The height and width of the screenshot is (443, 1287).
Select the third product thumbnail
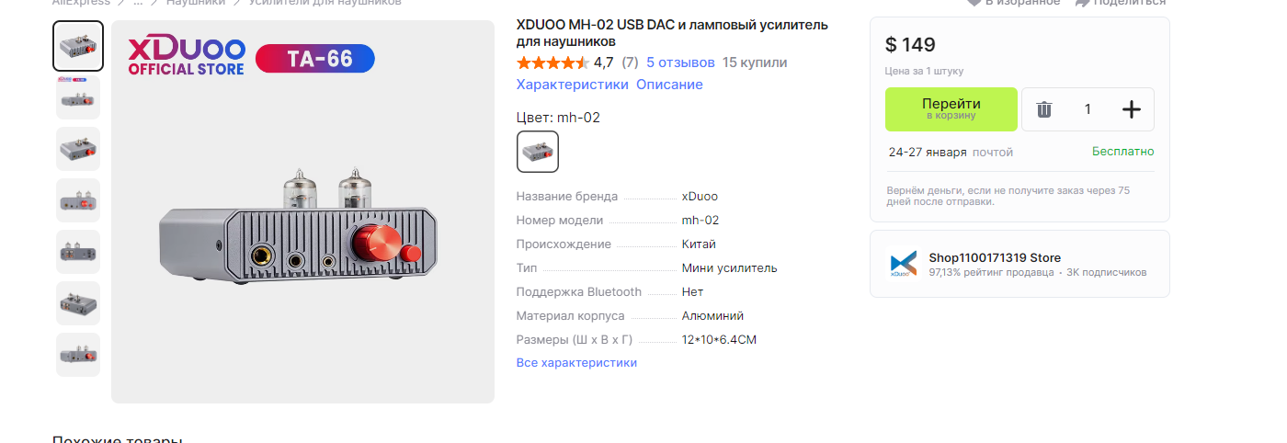coord(78,149)
